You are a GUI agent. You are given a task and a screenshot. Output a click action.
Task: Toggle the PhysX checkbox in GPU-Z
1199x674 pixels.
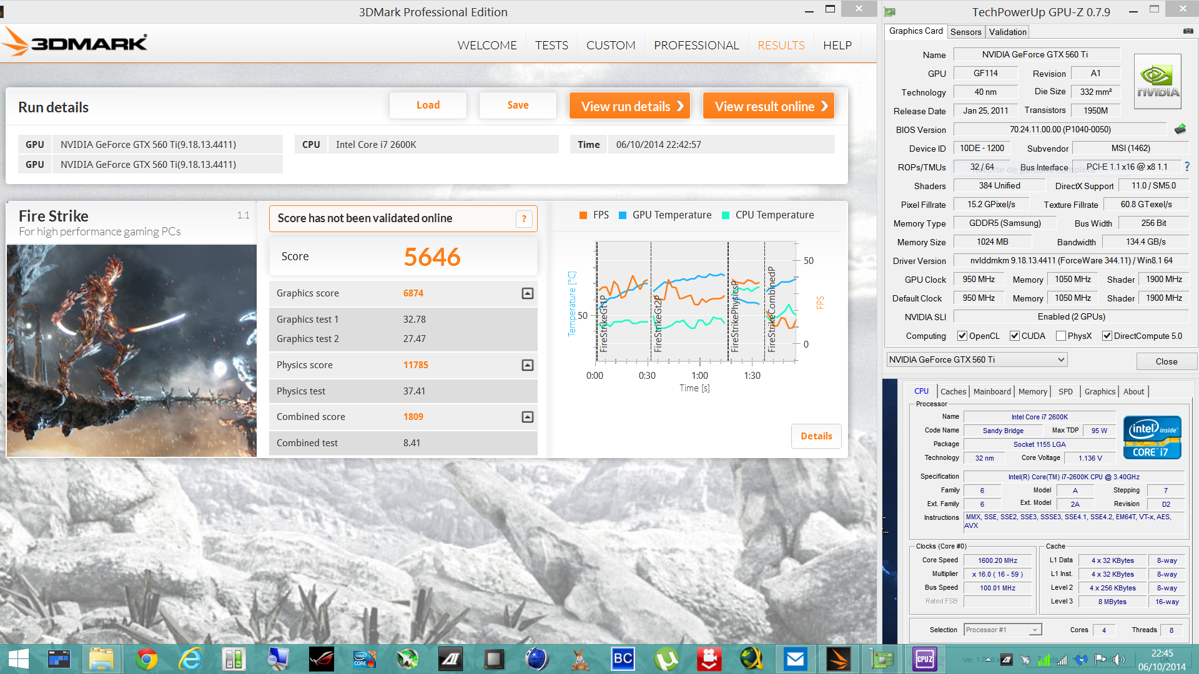click(1061, 336)
